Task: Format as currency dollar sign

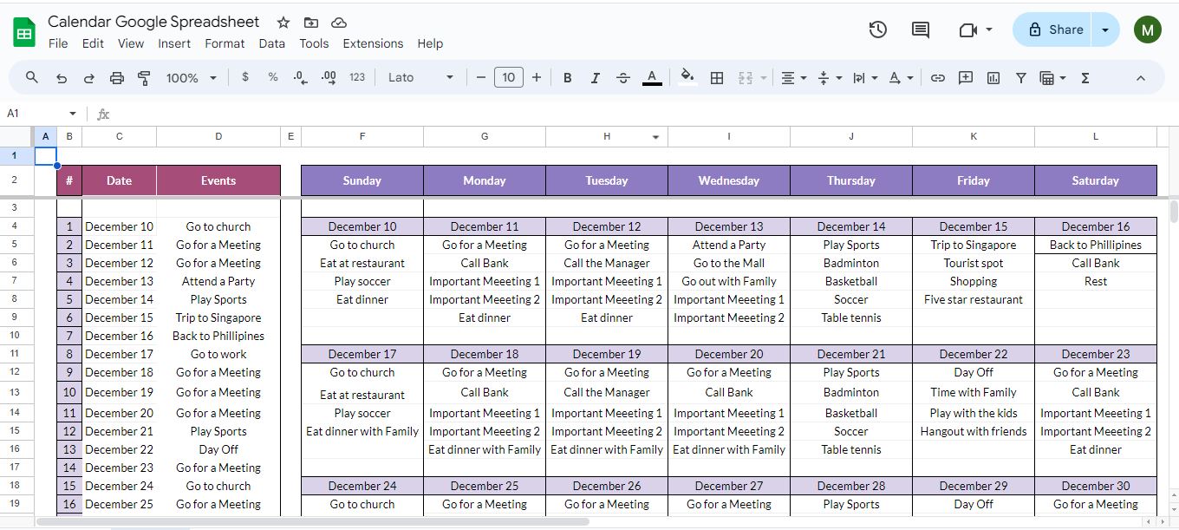Action: [x=245, y=77]
